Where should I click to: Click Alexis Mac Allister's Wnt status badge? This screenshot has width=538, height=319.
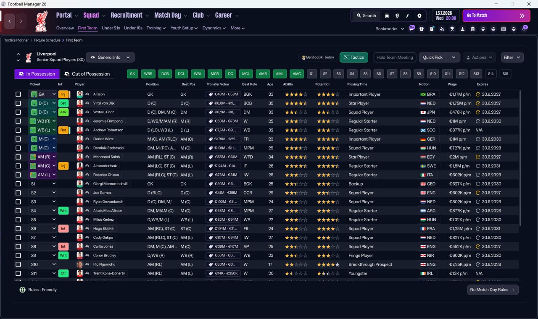pyautogui.click(x=63, y=211)
